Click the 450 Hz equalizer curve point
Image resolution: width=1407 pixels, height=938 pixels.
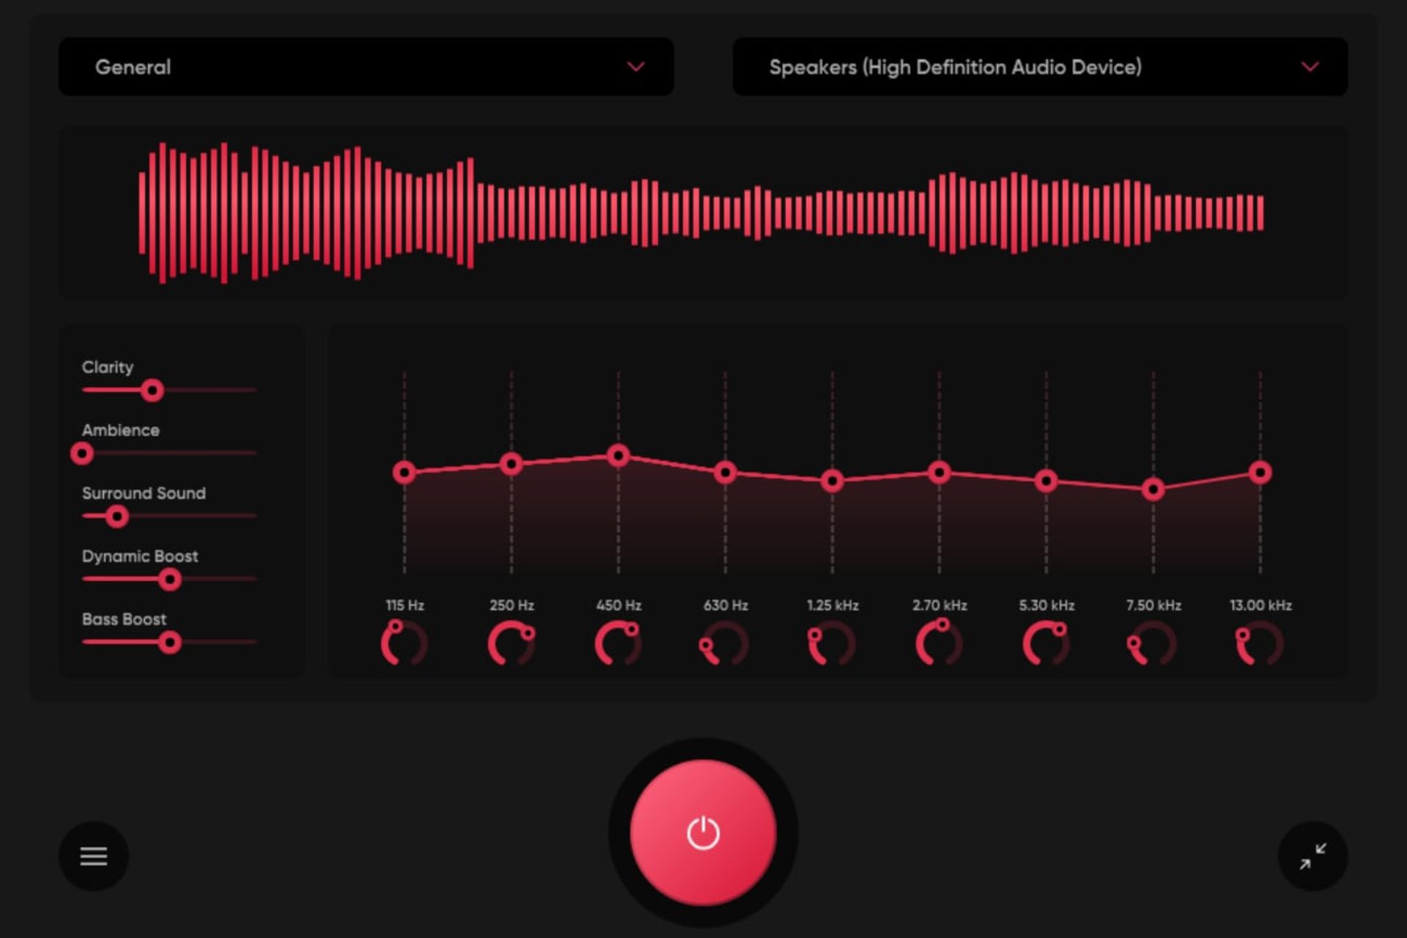(618, 456)
